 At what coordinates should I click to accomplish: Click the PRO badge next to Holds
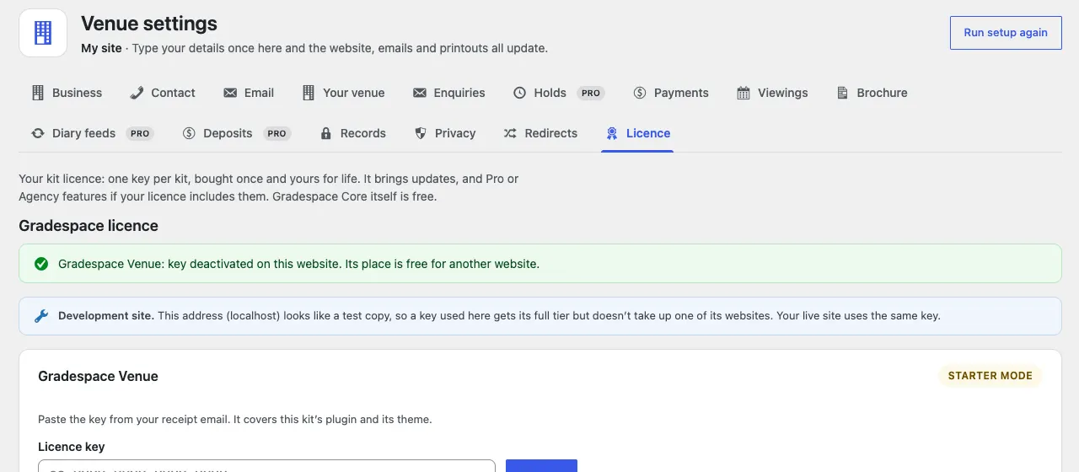click(591, 93)
